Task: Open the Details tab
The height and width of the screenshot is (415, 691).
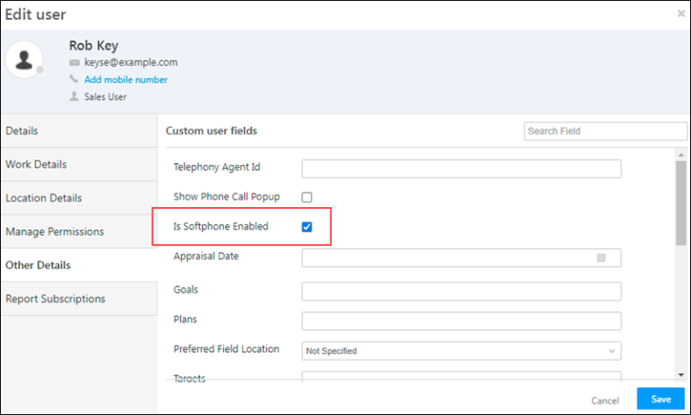Action: pos(78,131)
